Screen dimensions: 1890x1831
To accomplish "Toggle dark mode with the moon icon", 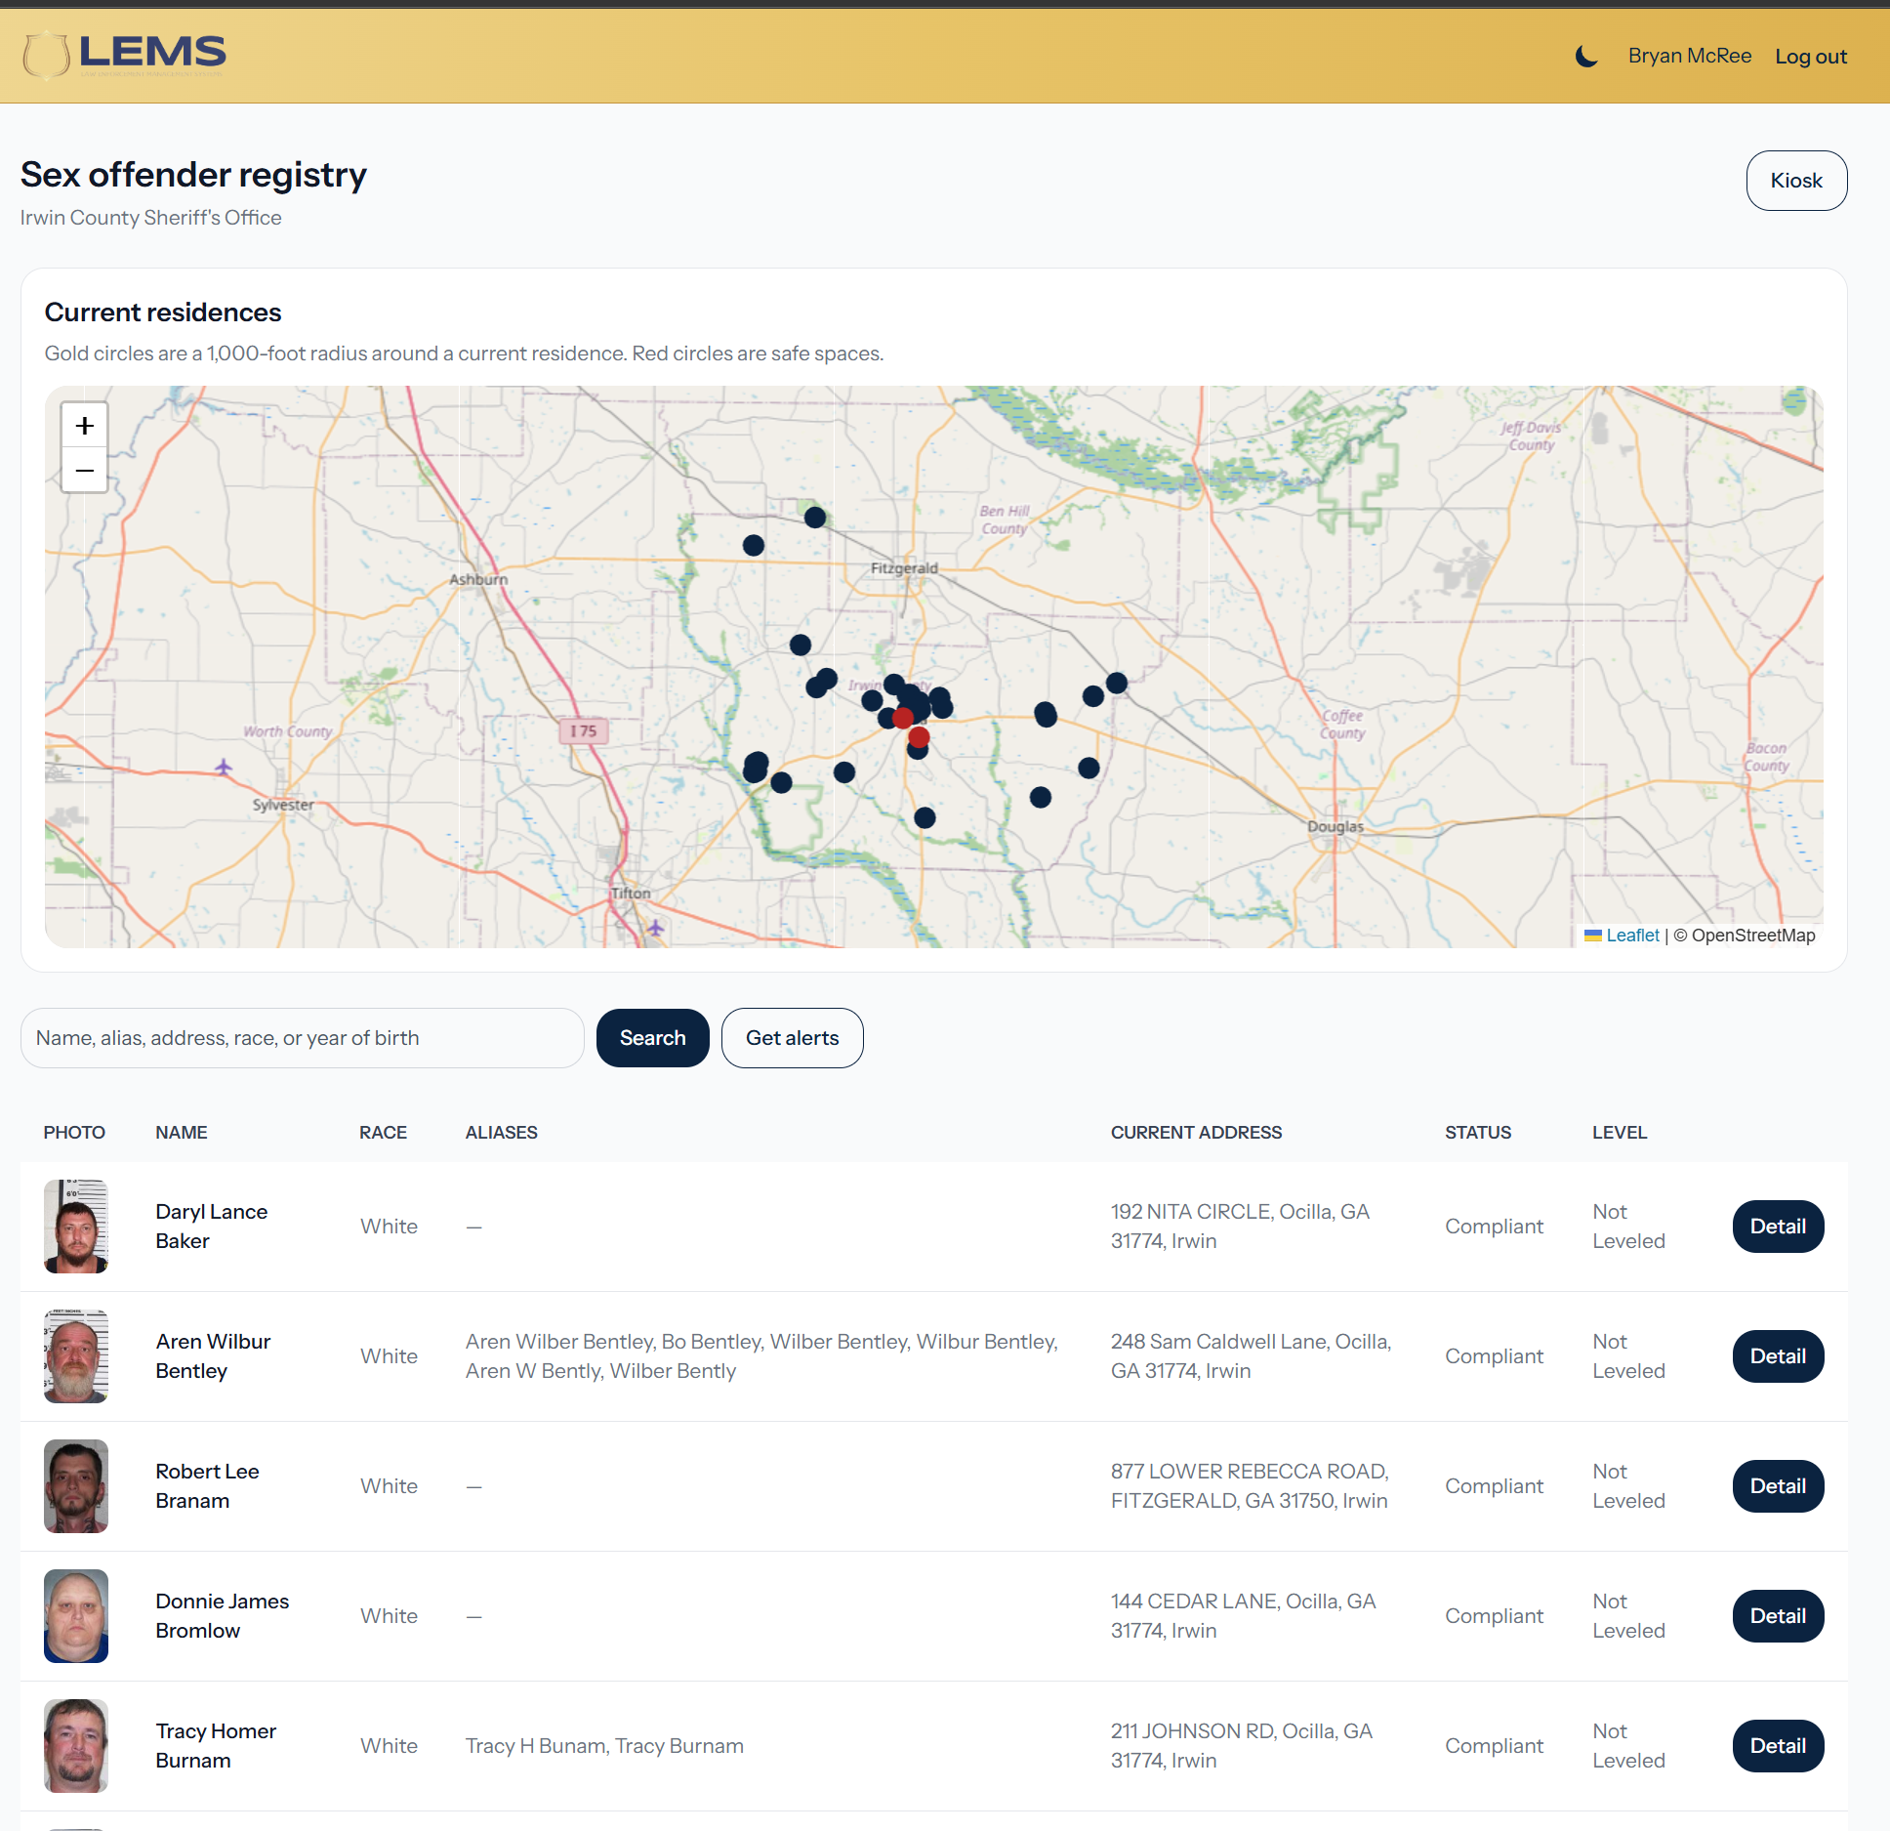I will pyautogui.click(x=1586, y=57).
